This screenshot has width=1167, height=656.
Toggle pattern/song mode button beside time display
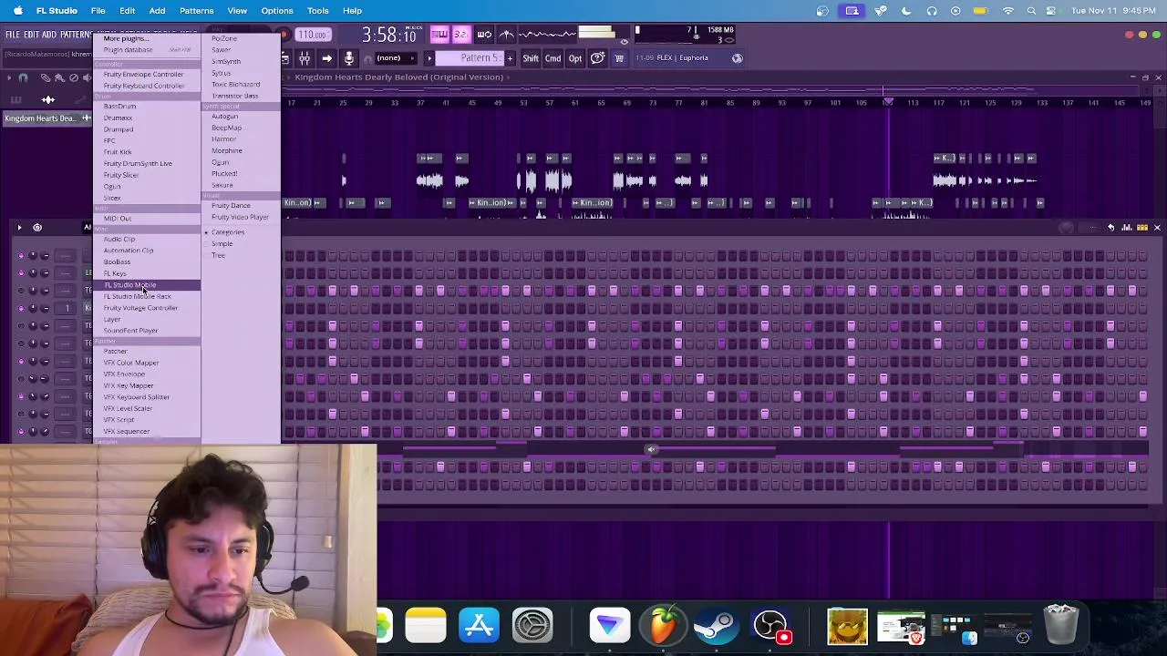click(x=439, y=35)
